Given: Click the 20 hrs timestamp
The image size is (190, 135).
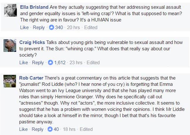Looking at the screenshot, I should (73, 28).
